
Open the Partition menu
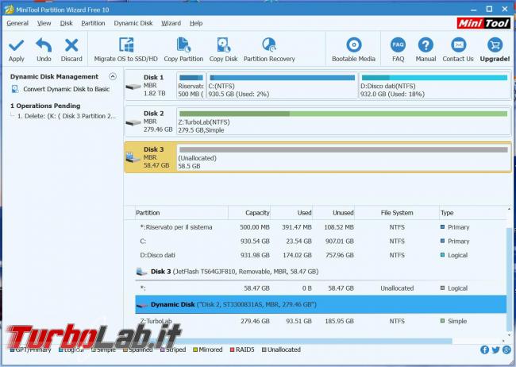point(93,23)
